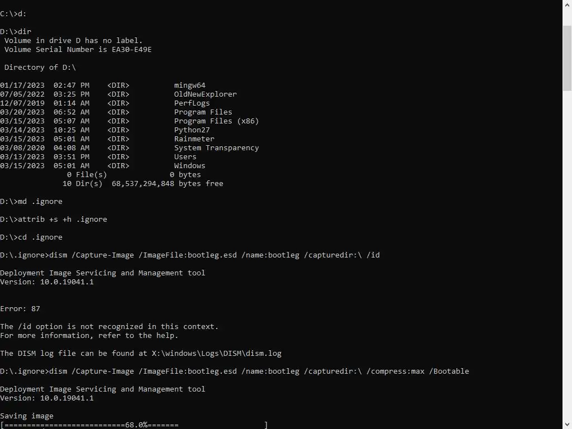Click the PerfLogs directory name

[192, 103]
